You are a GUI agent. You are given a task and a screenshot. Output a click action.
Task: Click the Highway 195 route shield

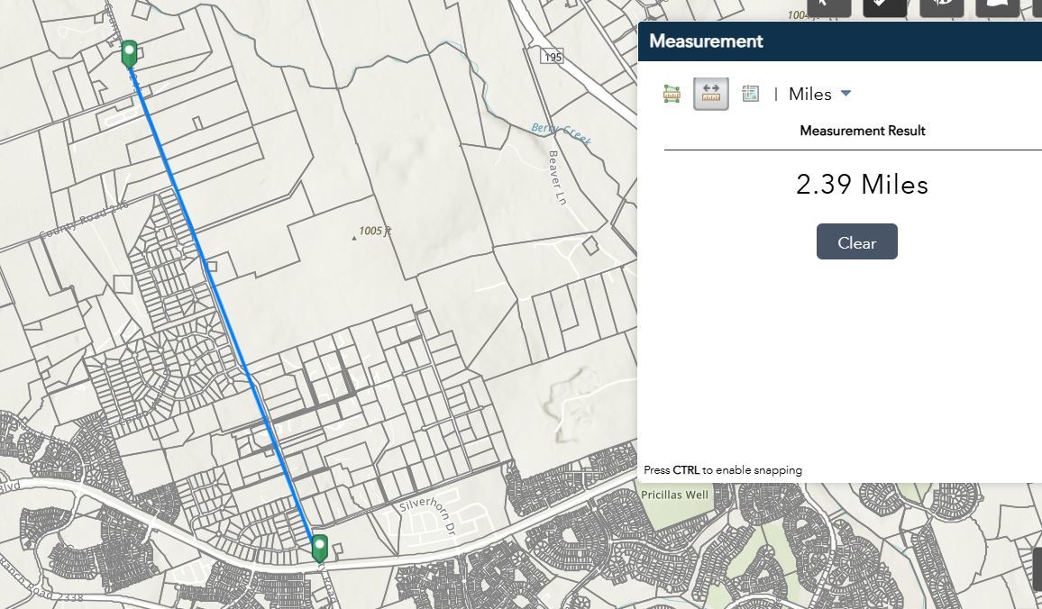(553, 57)
